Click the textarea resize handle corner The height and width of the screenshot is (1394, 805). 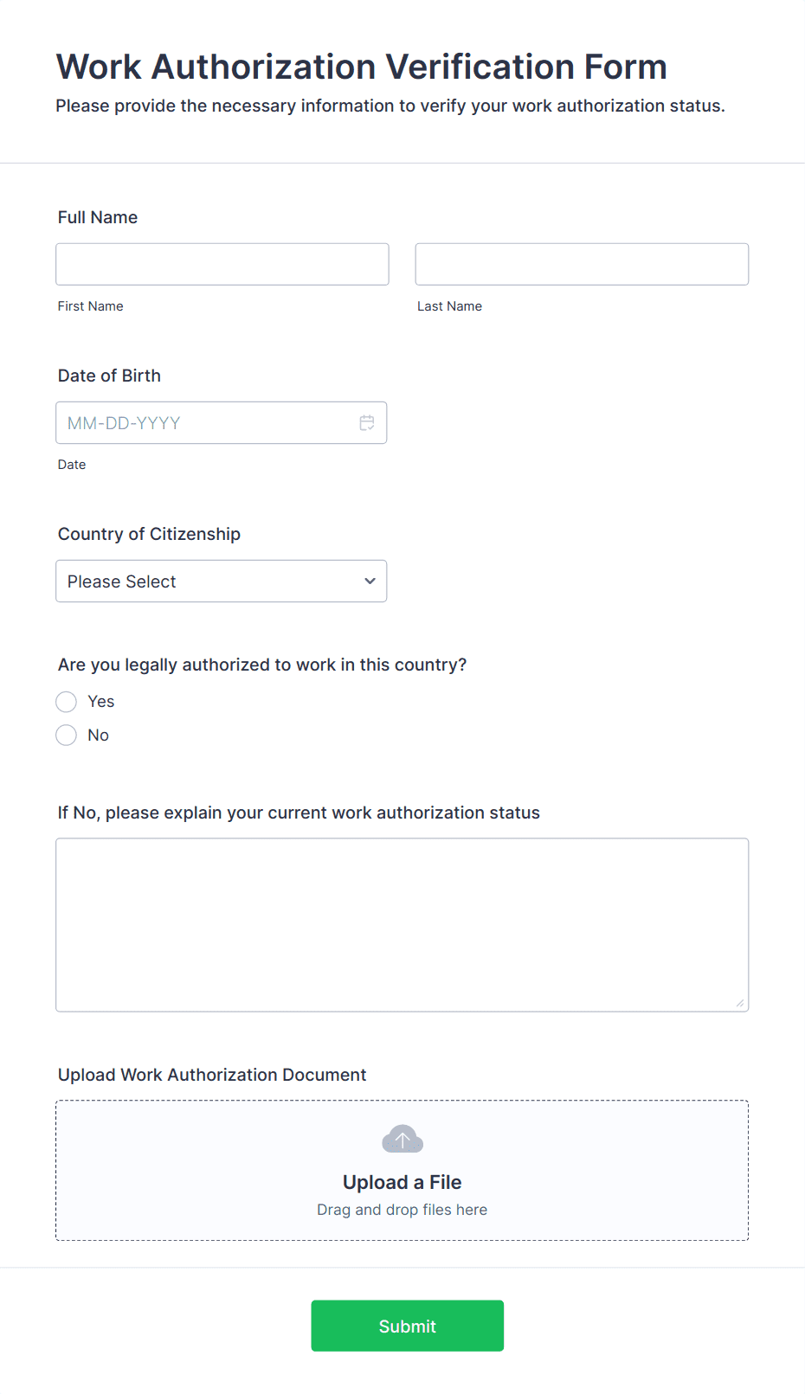(739, 1003)
